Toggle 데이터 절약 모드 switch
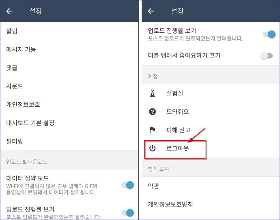 click(x=128, y=185)
